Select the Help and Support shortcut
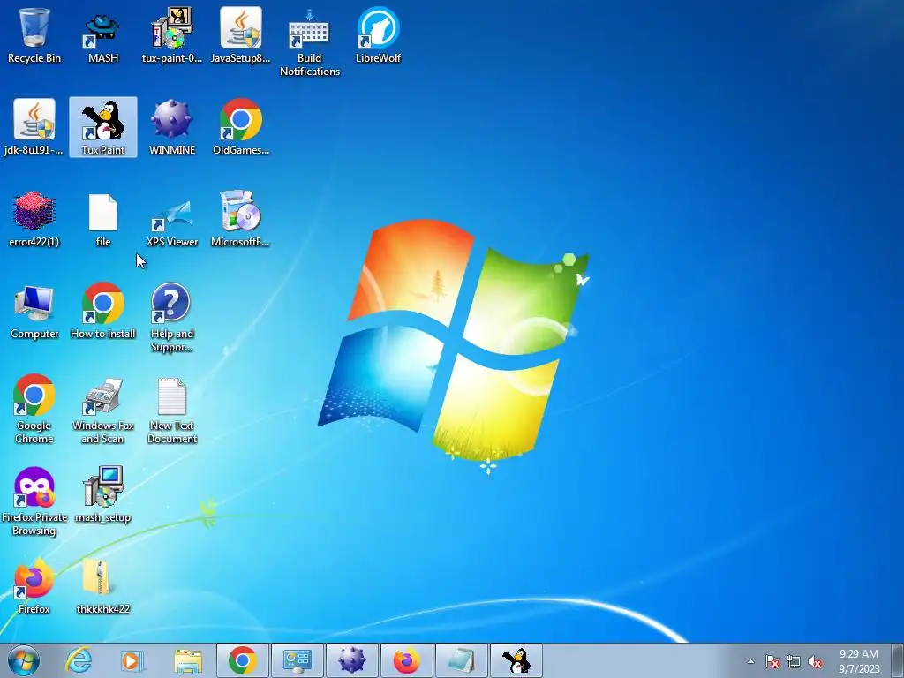Viewport: 904px width, 678px height. (172, 318)
